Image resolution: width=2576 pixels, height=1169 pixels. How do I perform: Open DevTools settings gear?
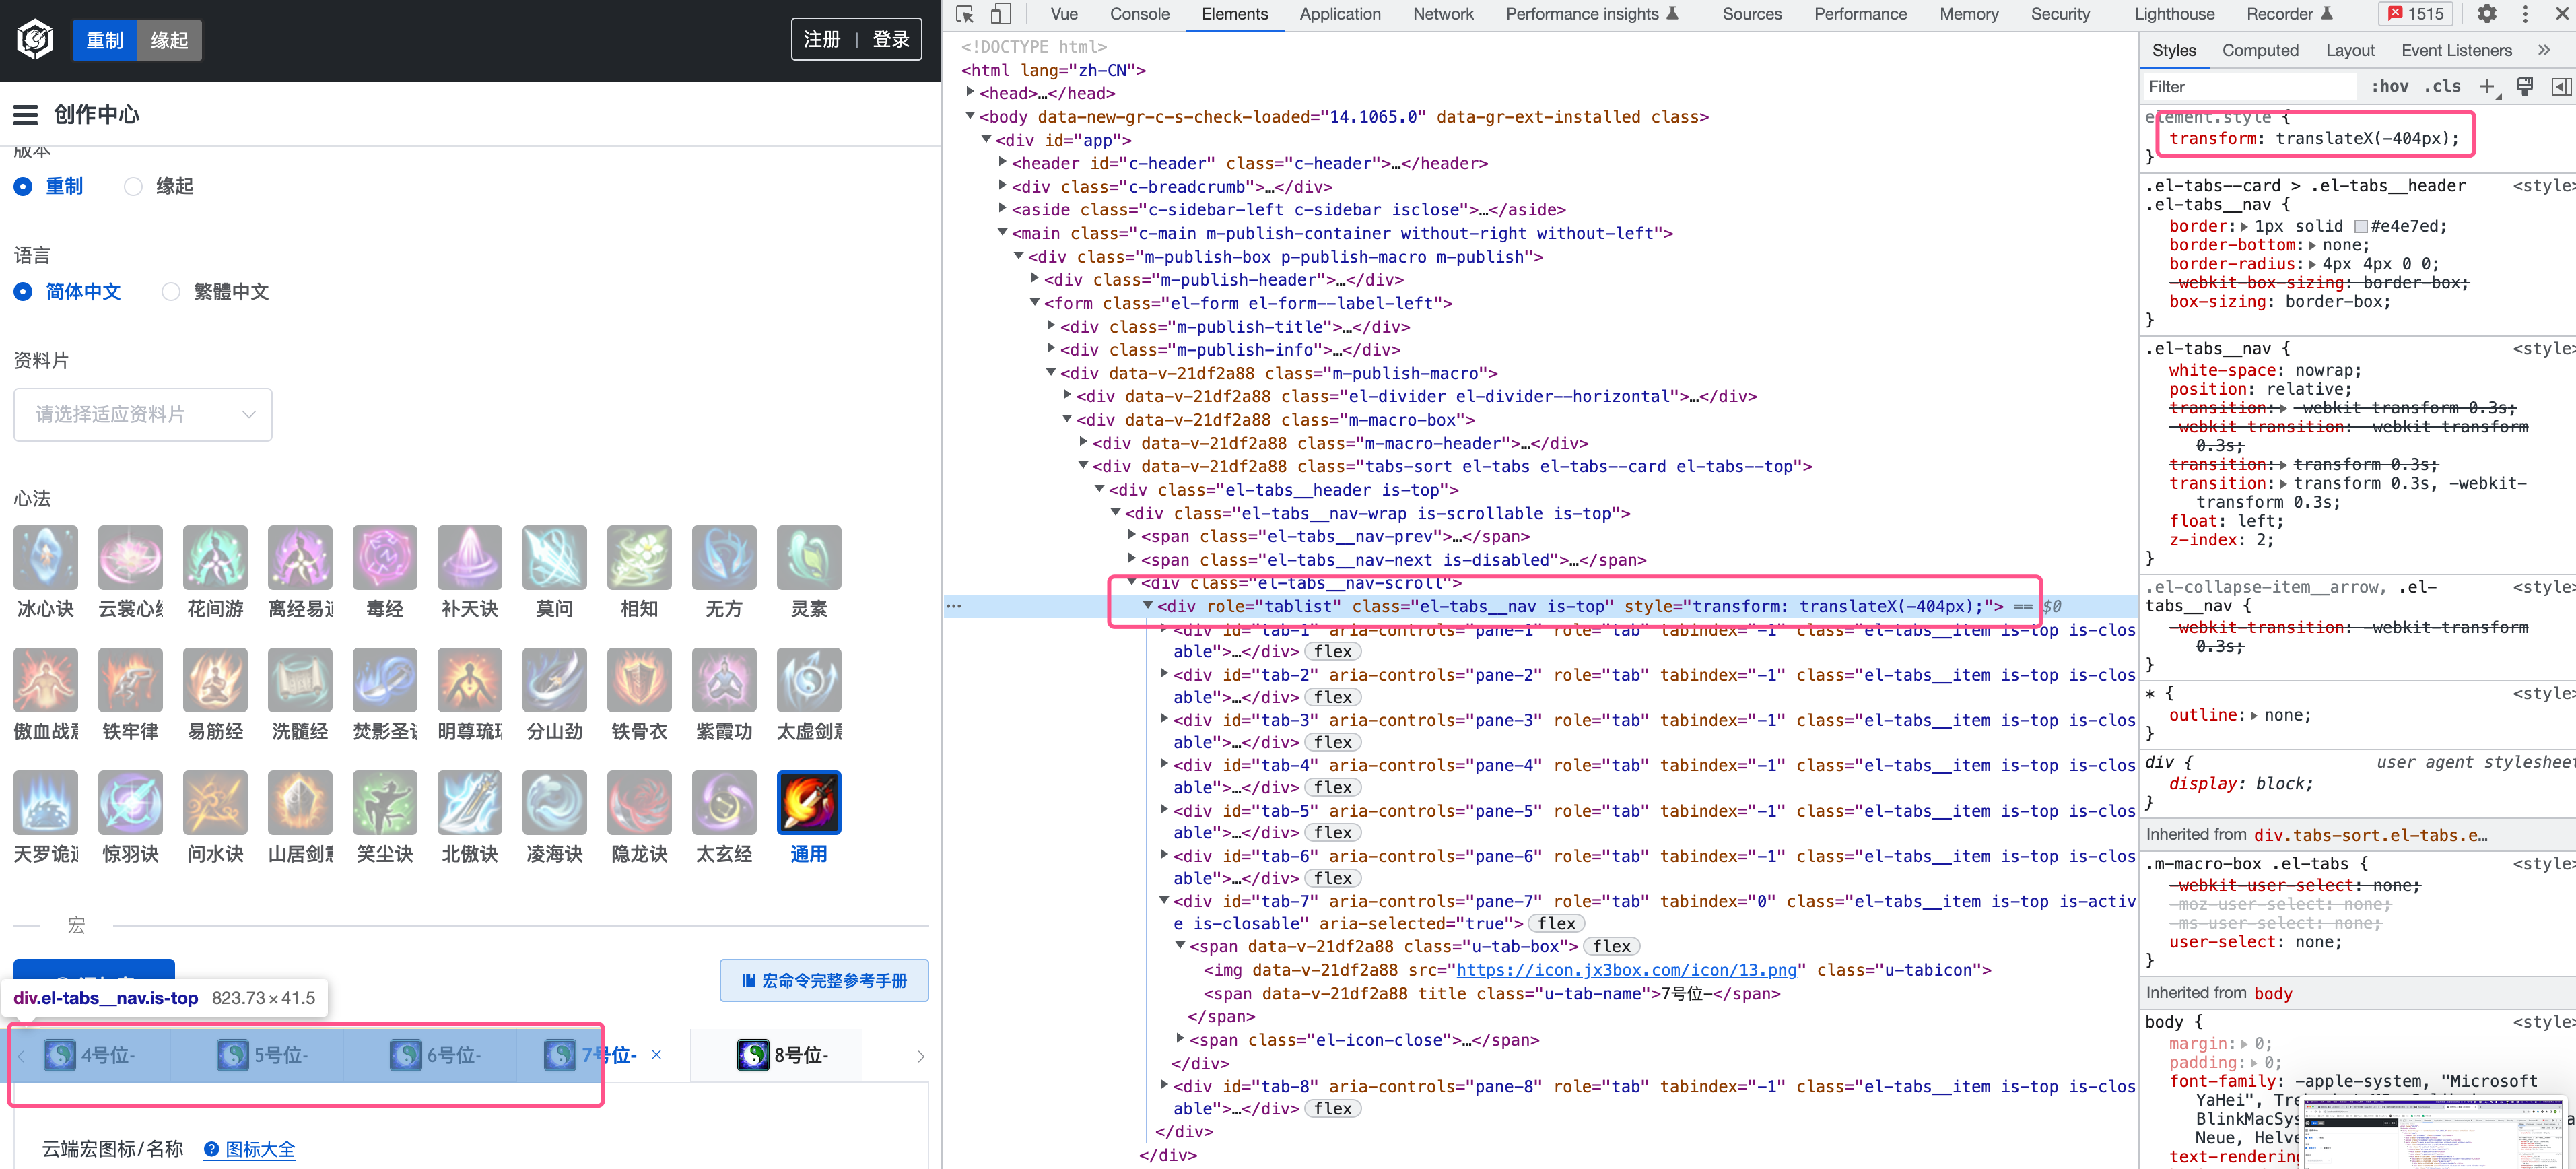[x=2487, y=14]
